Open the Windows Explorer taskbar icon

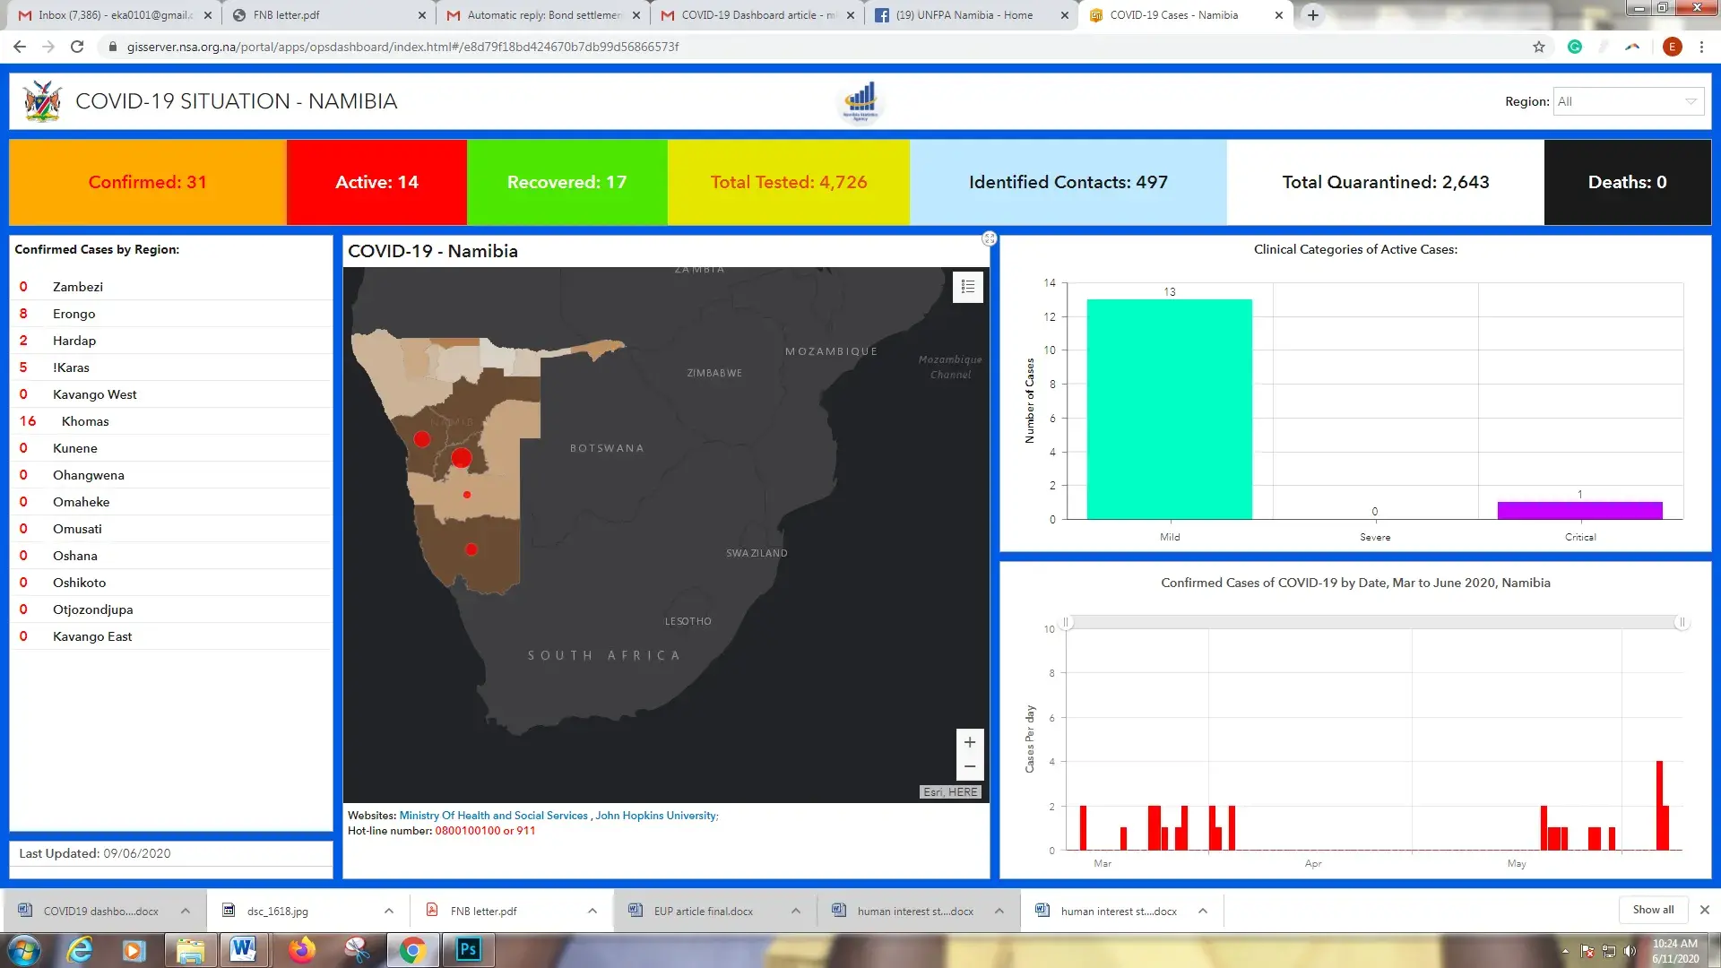[x=190, y=950]
